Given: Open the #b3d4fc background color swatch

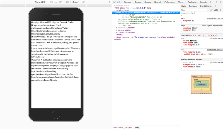Looking at the screenshot, I should coord(197,65).
